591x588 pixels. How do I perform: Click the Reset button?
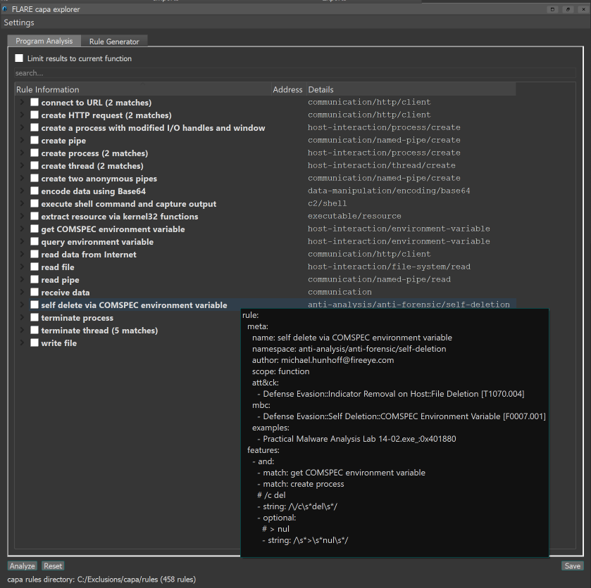tap(53, 565)
